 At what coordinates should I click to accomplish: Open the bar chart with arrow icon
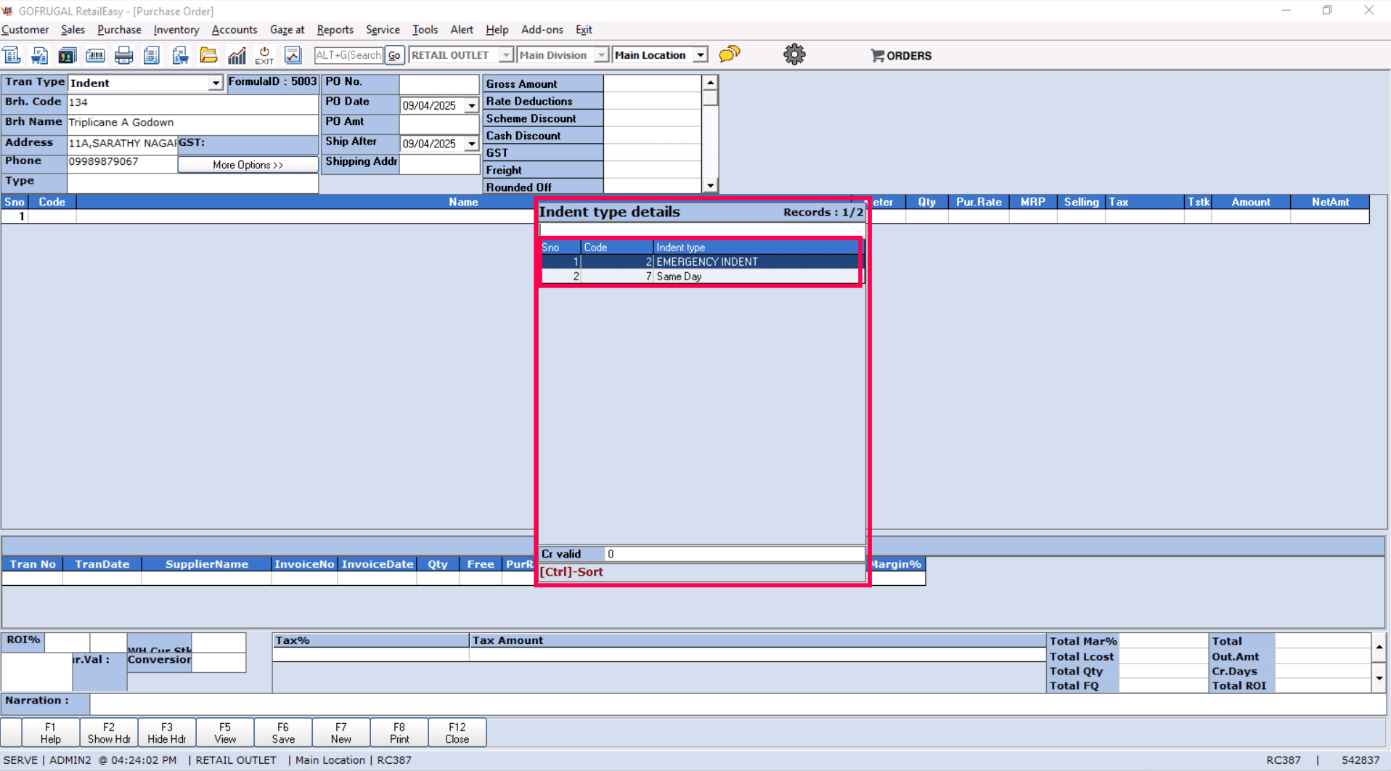pyautogui.click(x=237, y=55)
